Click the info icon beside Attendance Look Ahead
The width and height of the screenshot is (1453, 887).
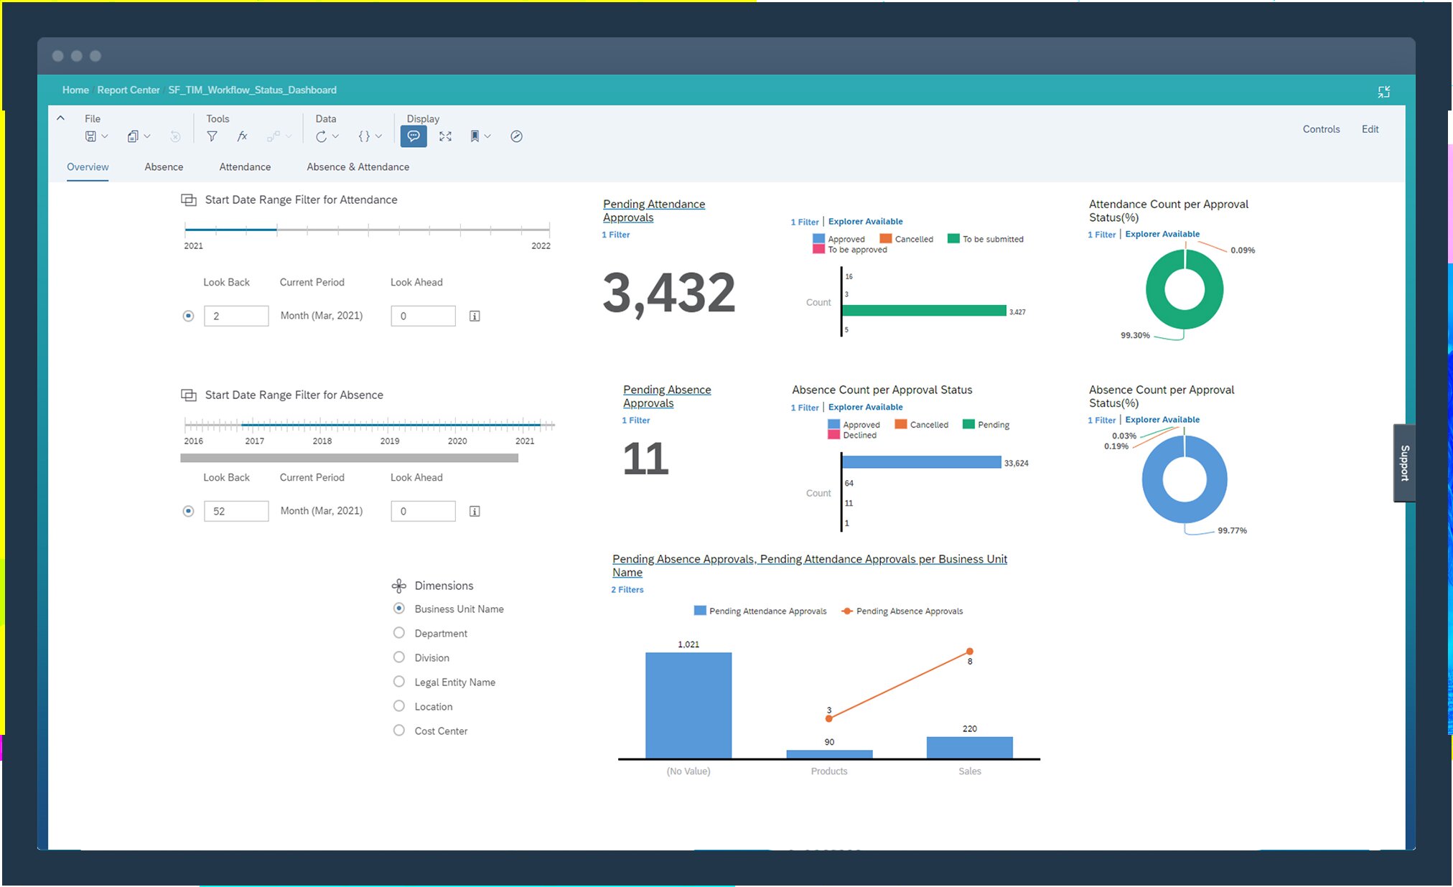475,316
